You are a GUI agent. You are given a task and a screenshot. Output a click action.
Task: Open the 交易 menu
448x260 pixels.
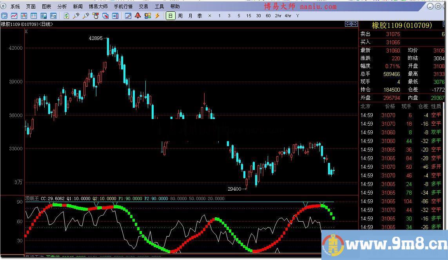click(x=143, y=6)
